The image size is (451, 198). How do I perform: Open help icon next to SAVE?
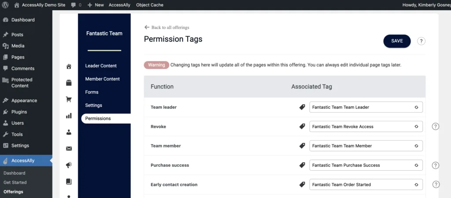pos(421,41)
